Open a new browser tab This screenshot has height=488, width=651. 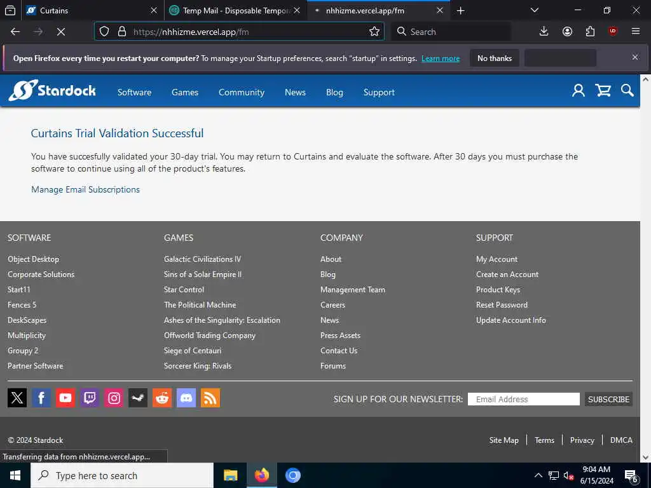pos(460,10)
